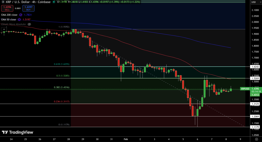Screen dimensions: 262x142
Task: Click the 1.2069 price axis label
Action: pos(255,116)
